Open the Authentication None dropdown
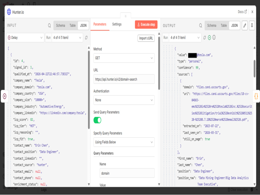Screen dimensions: 260x195 coord(124,100)
